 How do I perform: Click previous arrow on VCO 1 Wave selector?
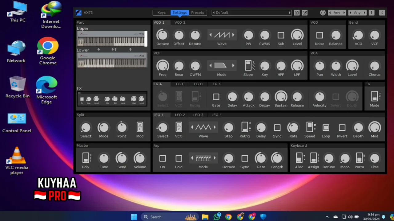tap(211, 35)
